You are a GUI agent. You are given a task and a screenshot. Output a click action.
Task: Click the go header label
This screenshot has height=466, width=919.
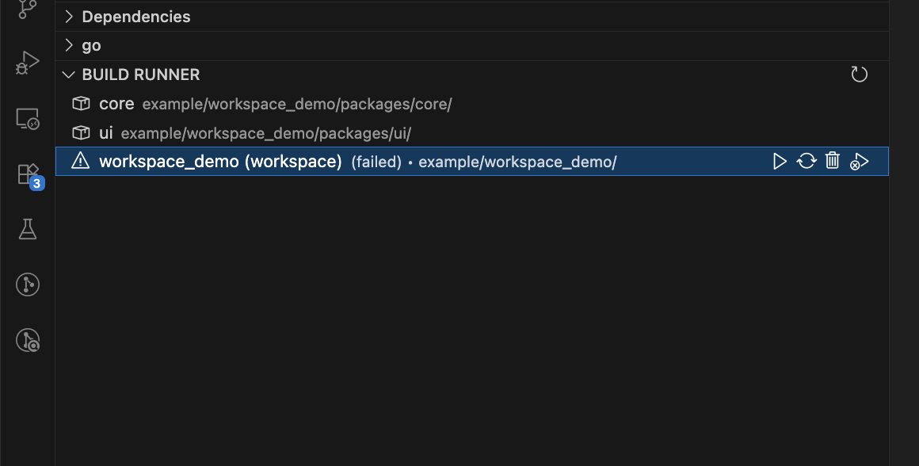point(91,46)
